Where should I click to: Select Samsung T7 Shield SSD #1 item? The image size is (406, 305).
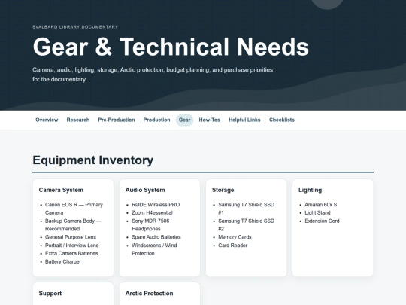coord(247,209)
